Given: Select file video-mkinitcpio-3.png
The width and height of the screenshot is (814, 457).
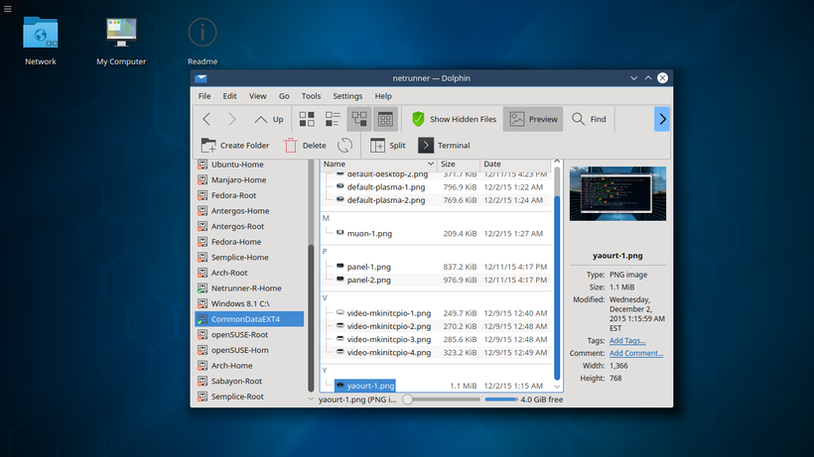Looking at the screenshot, I should (x=389, y=339).
